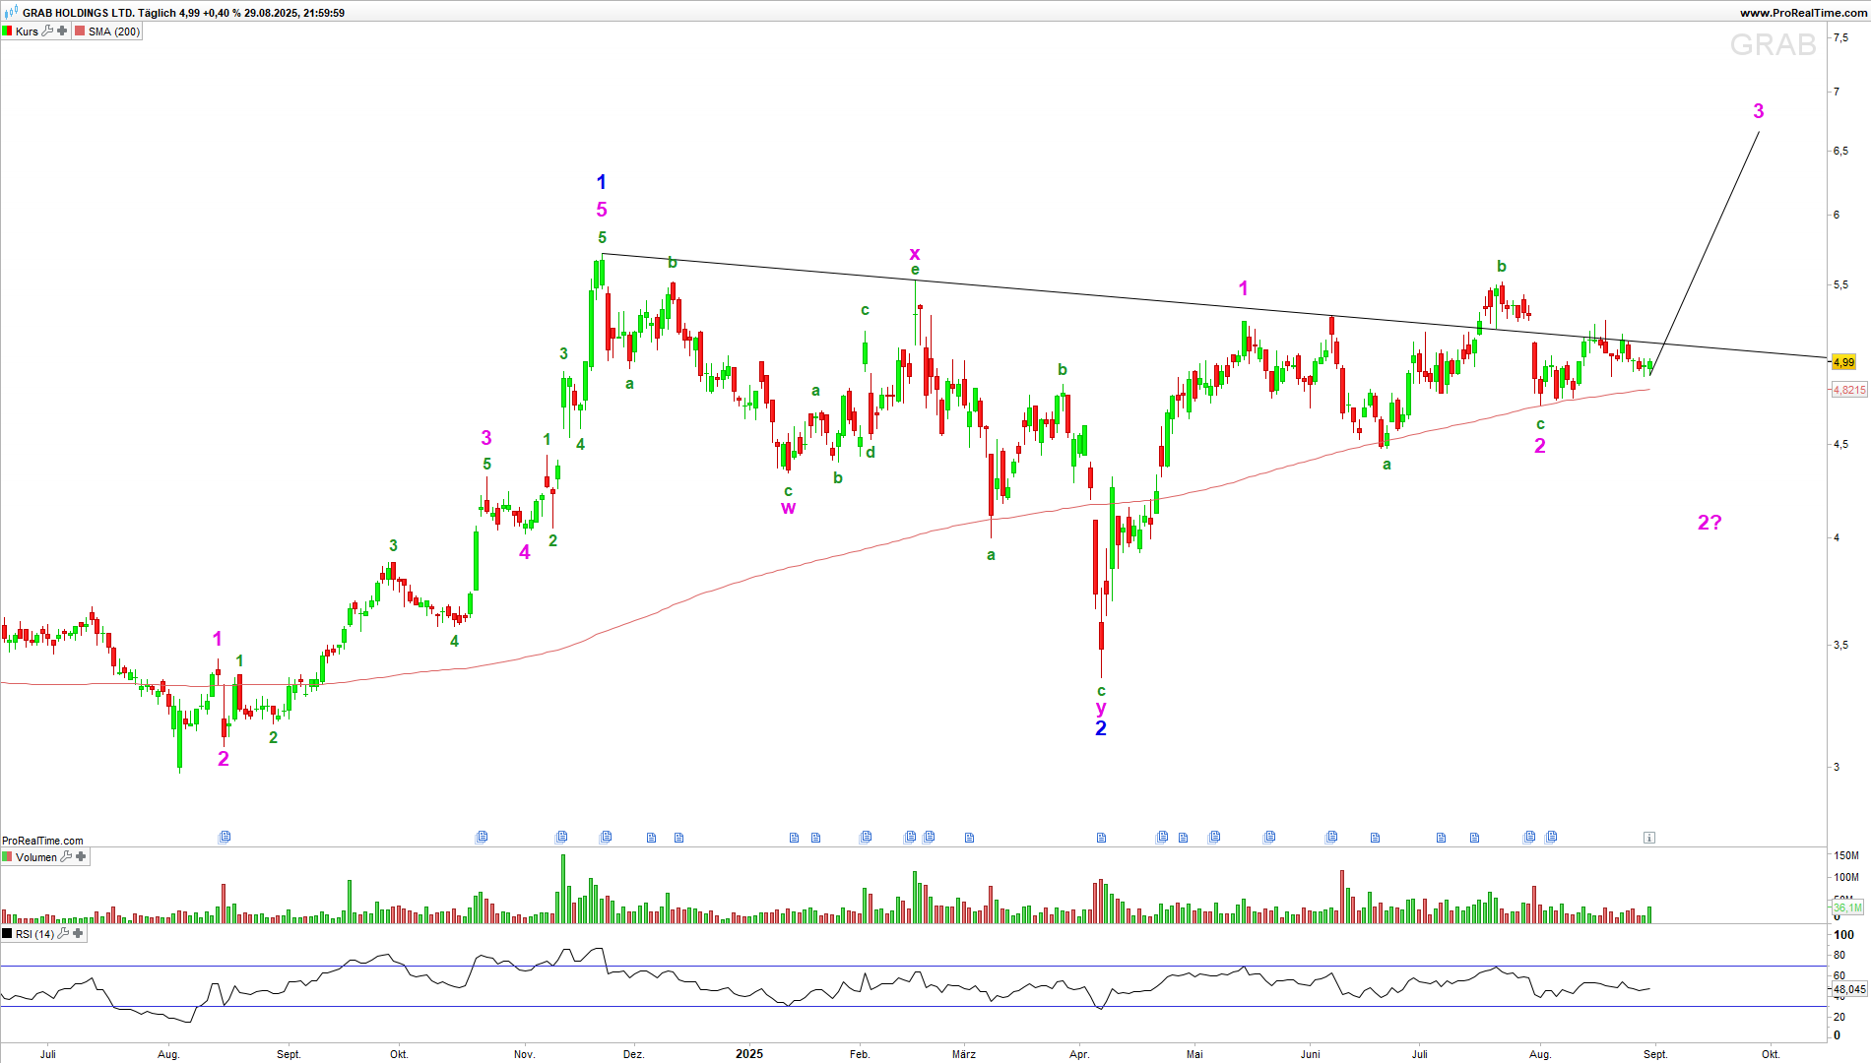
Task: Click the plus icon beside Volumen
Action: pos(81,857)
